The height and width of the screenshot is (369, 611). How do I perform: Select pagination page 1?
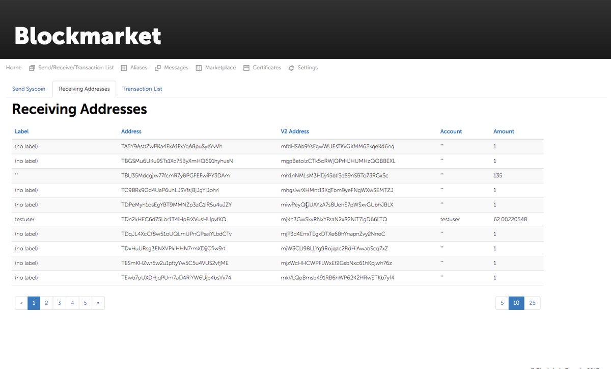pyautogui.click(x=34, y=303)
